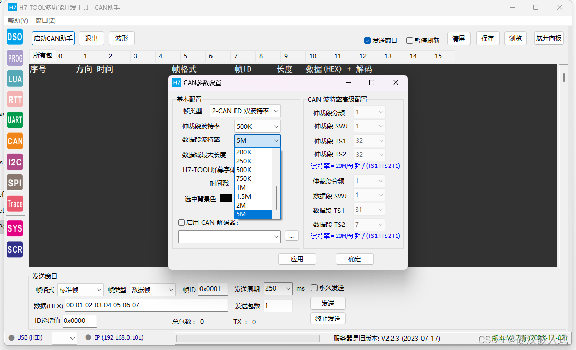
Task: Open the RTT viewer tool
Action: [x=15, y=100]
